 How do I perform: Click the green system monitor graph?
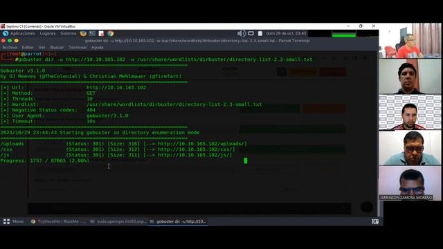(344, 34)
